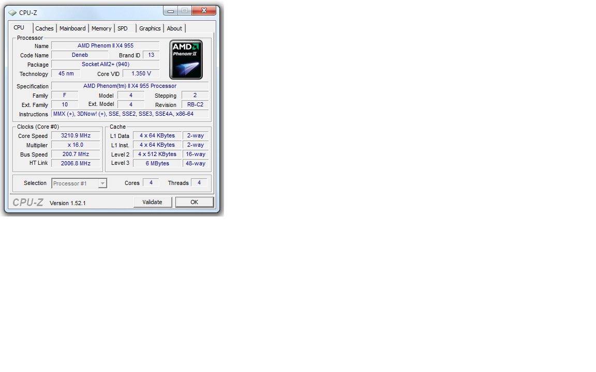Click the Revision value RB-C2

tap(195, 104)
